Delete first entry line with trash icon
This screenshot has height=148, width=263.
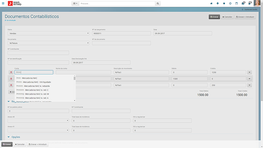click(11, 72)
